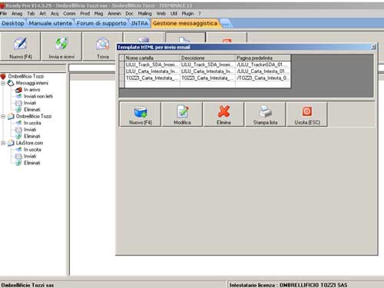Viewport: 384px width, 288px height.
Task: Open the Plugin menu
Action: (x=187, y=13)
